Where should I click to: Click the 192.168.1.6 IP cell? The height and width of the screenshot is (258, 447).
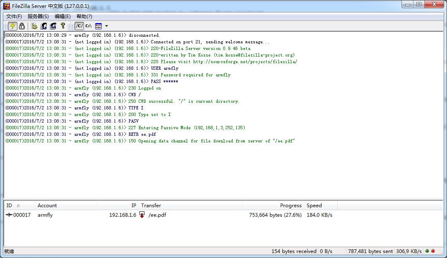pos(123,215)
